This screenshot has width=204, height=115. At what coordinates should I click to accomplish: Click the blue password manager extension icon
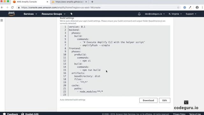coord(185,8)
